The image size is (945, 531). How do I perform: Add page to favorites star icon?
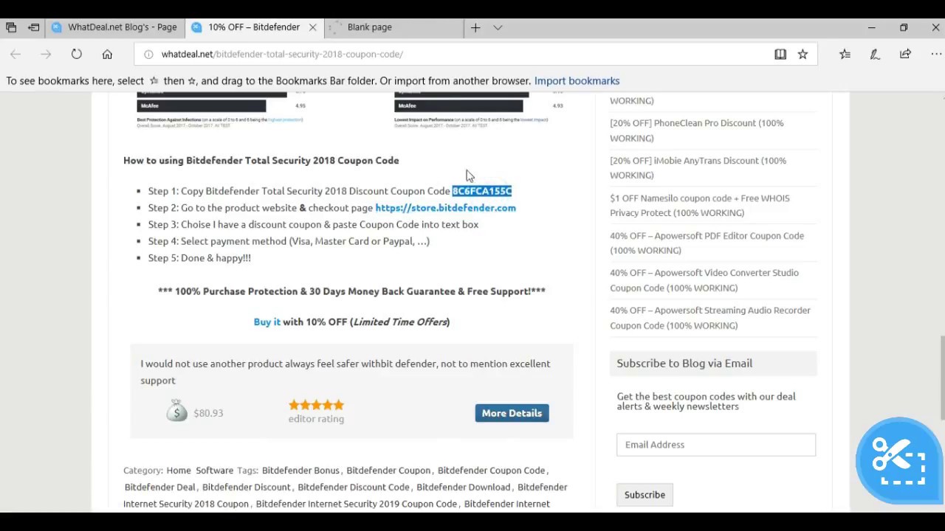pos(803,54)
